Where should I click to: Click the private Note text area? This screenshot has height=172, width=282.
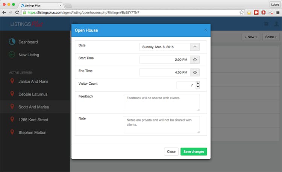pos(162,124)
